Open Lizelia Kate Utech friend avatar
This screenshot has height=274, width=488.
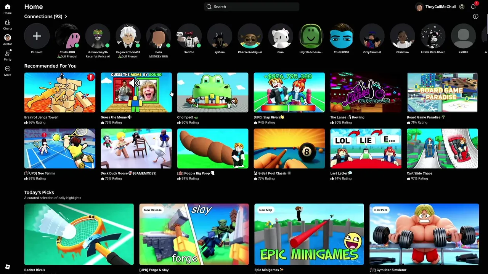[x=433, y=36]
